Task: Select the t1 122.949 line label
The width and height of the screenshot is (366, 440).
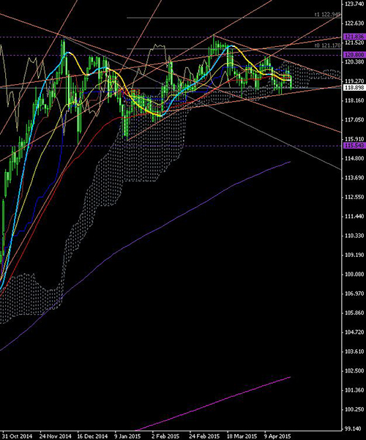Action: click(x=327, y=15)
